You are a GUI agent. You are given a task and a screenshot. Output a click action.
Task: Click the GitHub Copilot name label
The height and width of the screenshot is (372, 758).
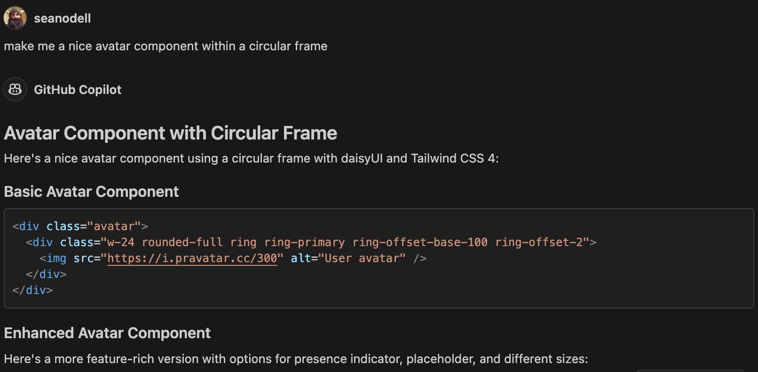78,90
